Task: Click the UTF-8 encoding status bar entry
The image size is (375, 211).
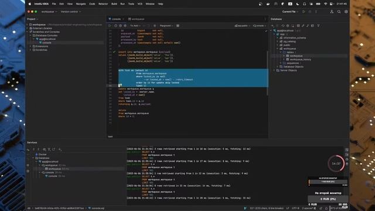Action: coord(295,209)
